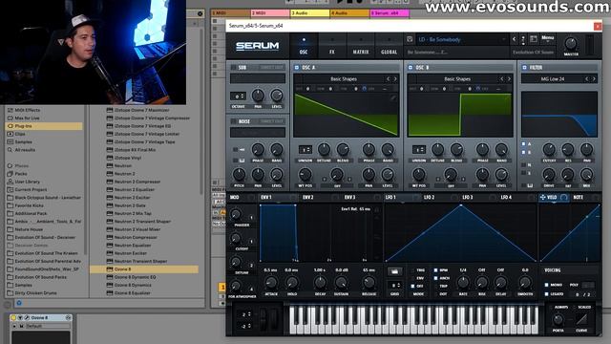Select Neutron 2 Equalizer plugin
Screen dimensions: 611x344
pyautogui.click(x=135, y=189)
